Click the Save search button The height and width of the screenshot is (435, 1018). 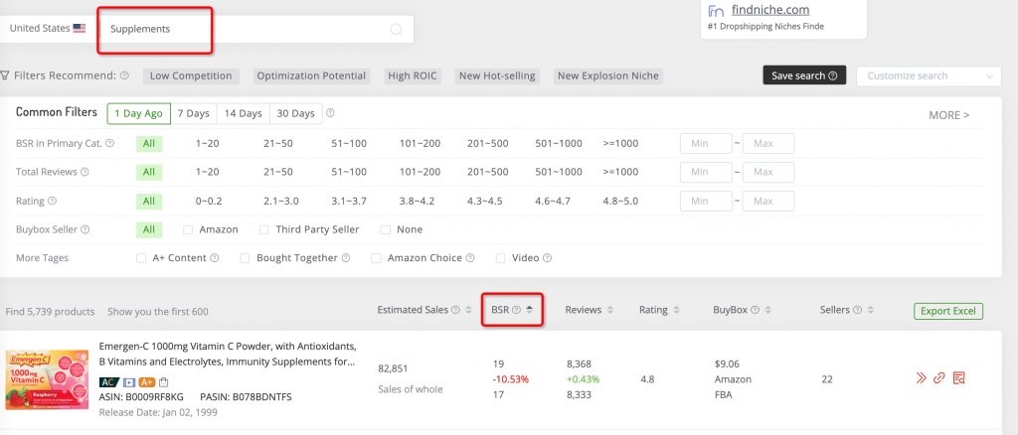[804, 75]
